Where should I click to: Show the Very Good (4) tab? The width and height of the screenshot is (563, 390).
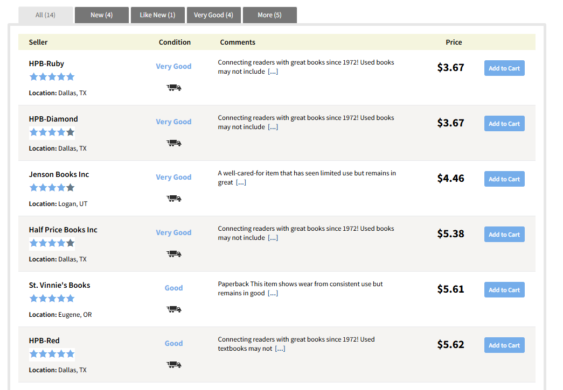coord(214,15)
